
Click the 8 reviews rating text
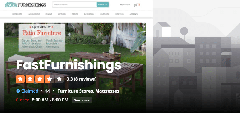tap(81, 79)
